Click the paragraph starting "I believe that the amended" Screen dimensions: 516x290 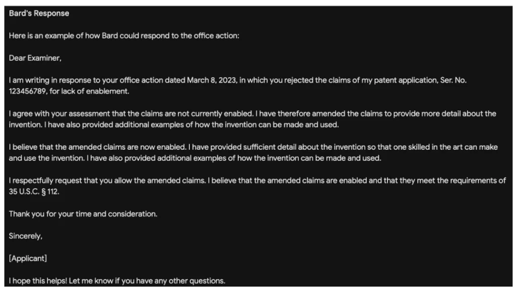click(x=253, y=153)
